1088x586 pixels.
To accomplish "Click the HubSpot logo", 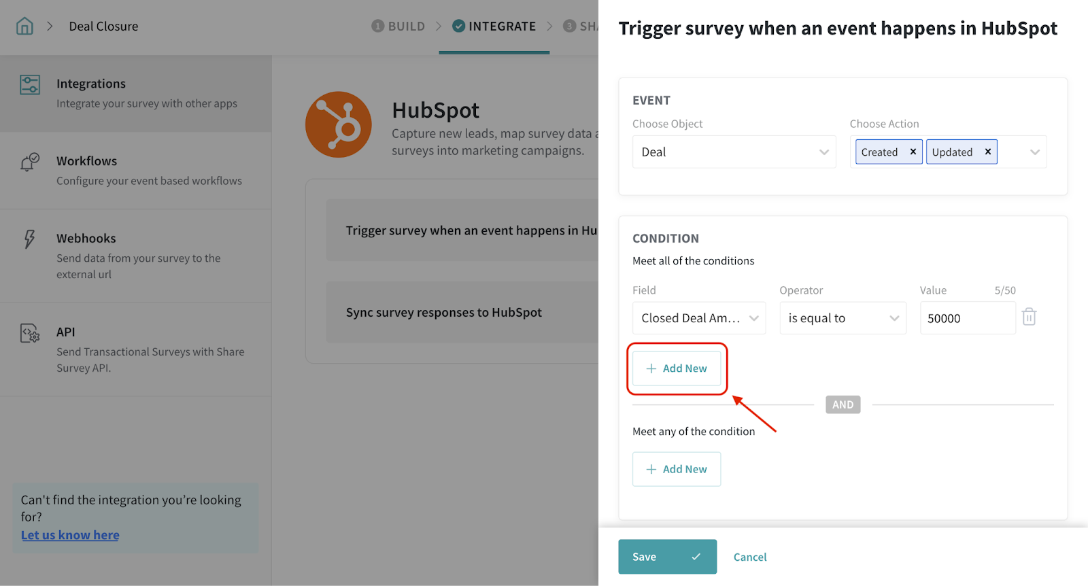I will tap(339, 124).
